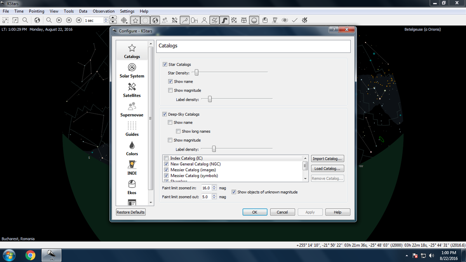This screenshot has width=466, height=262.
Task: Open the Pointing menu
Action: [37, 11]
